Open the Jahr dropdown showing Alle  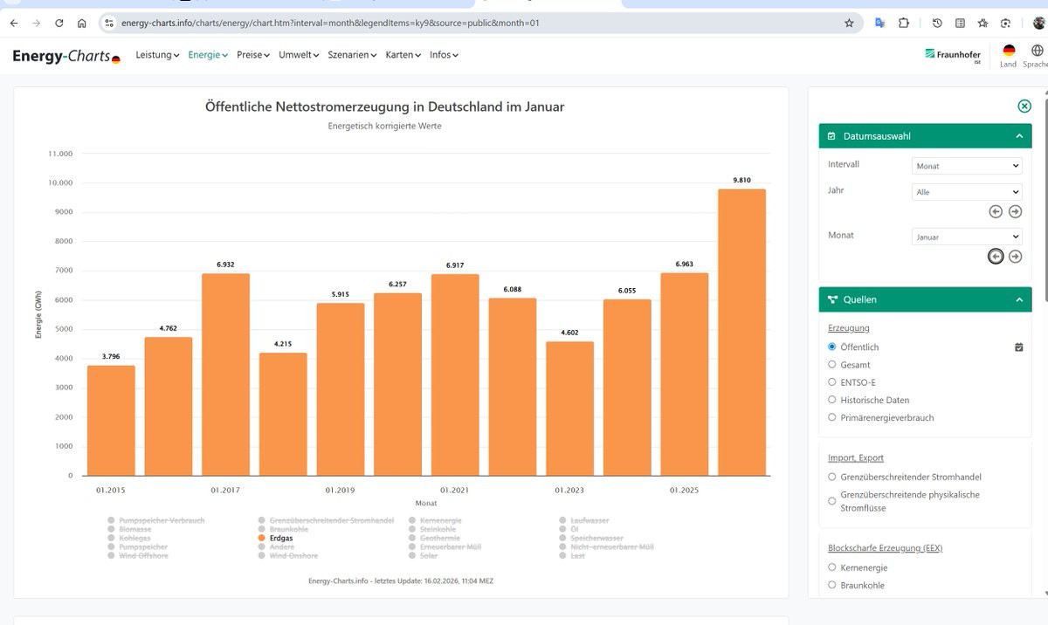[x=968, y=192]
